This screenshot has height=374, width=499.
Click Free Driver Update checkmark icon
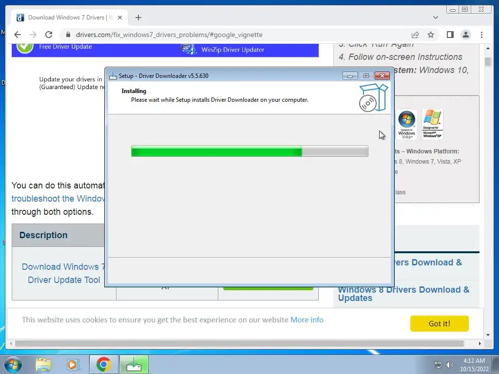(25, 47)
